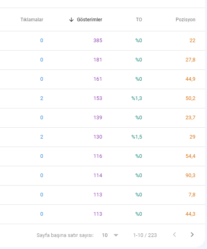Click the sort arrow beside Gösterimler

[x=71, y=20]
